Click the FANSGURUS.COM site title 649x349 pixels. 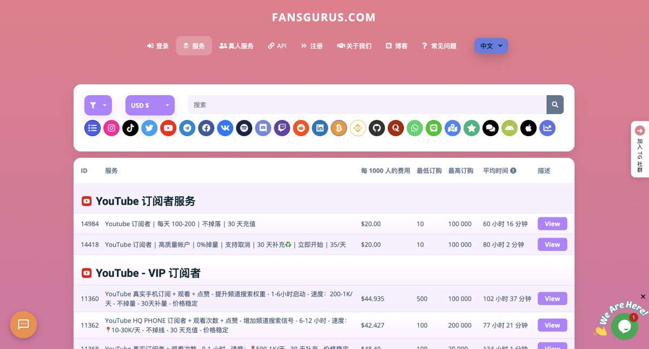click(x=324, y=17)
